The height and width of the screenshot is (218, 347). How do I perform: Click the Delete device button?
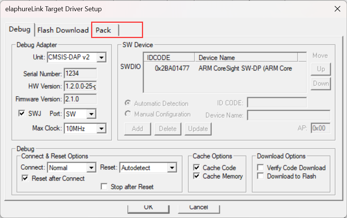[x=168, y=129]
